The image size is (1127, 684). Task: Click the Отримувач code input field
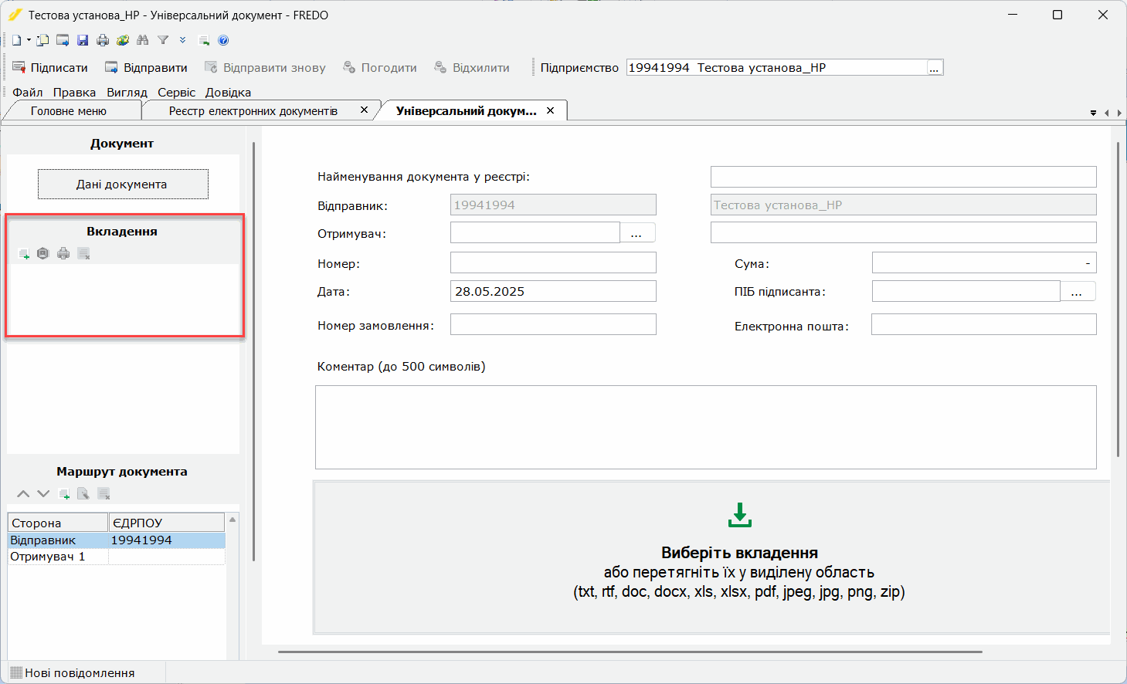tap(535, 232)
